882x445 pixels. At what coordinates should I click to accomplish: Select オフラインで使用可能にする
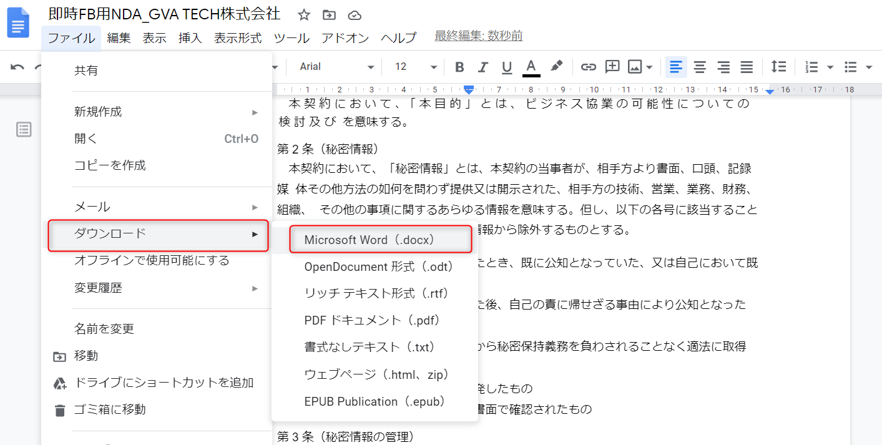[x=157, y=260]
